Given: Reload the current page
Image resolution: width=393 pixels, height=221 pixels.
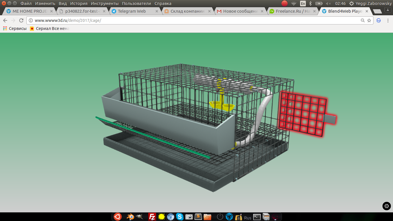Looking at the screenshot, I should point(21,20).
